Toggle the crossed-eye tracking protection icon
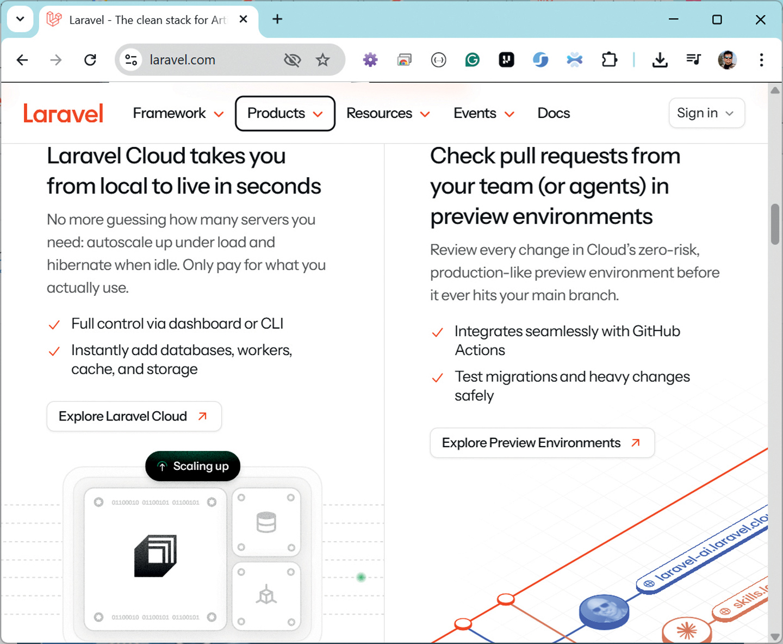The width and height of the screenshot is (783, 644). [293, 60]
